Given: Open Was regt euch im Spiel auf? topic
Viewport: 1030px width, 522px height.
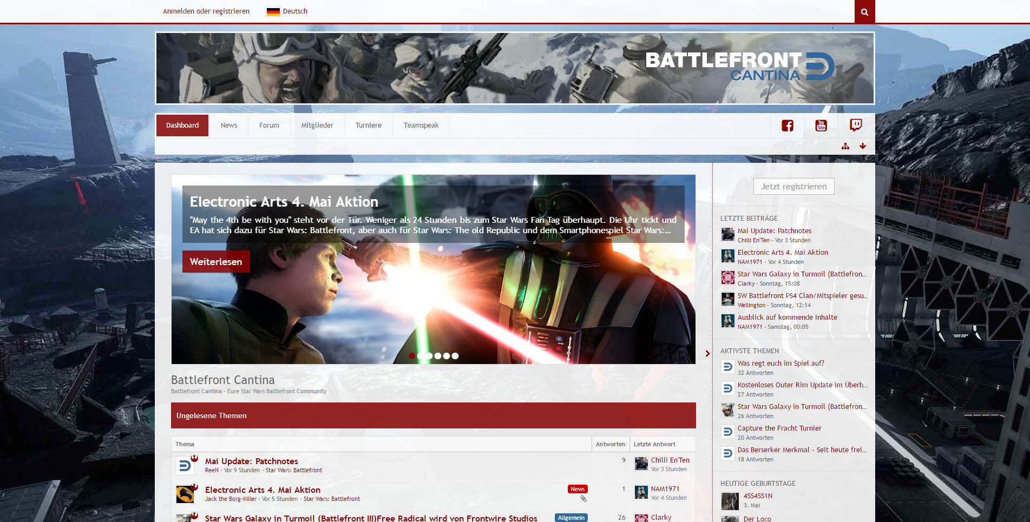Looking at the screenshot, I should (781, 364).
